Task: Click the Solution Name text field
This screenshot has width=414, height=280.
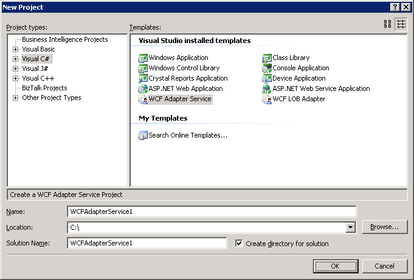Action: tap(147, 243)
